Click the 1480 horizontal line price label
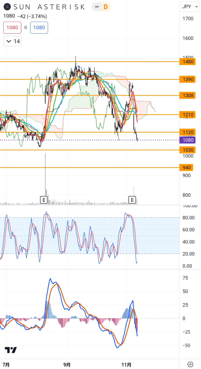This screenshot has width=201, height=369. click(187, 62)
